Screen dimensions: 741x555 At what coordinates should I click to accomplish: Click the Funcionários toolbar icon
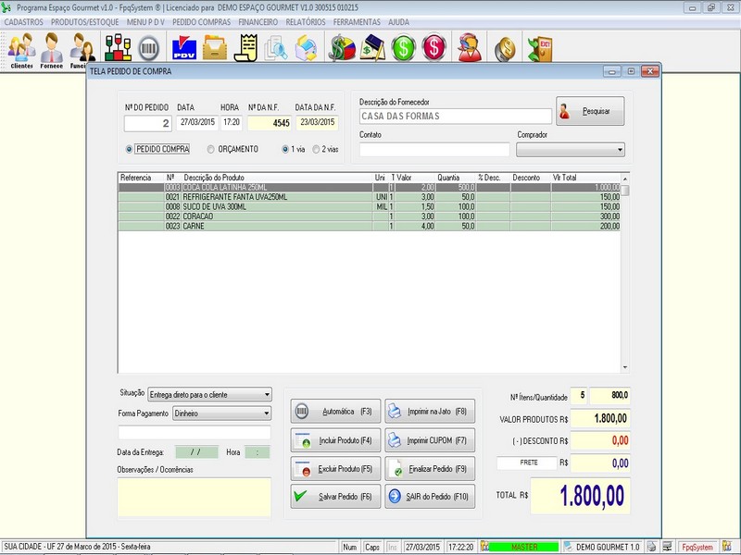82,50
